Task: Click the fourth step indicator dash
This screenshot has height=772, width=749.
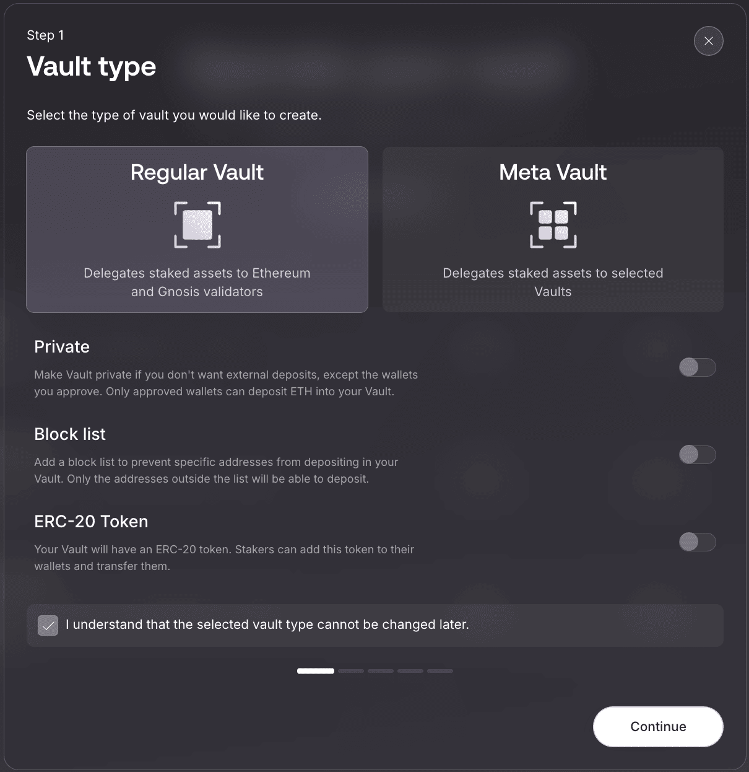Action: (410, 671)
